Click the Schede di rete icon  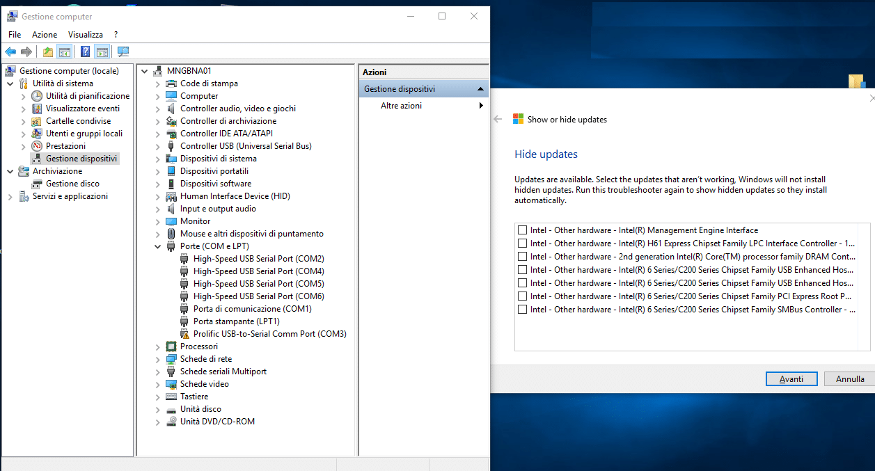(171, 359)
